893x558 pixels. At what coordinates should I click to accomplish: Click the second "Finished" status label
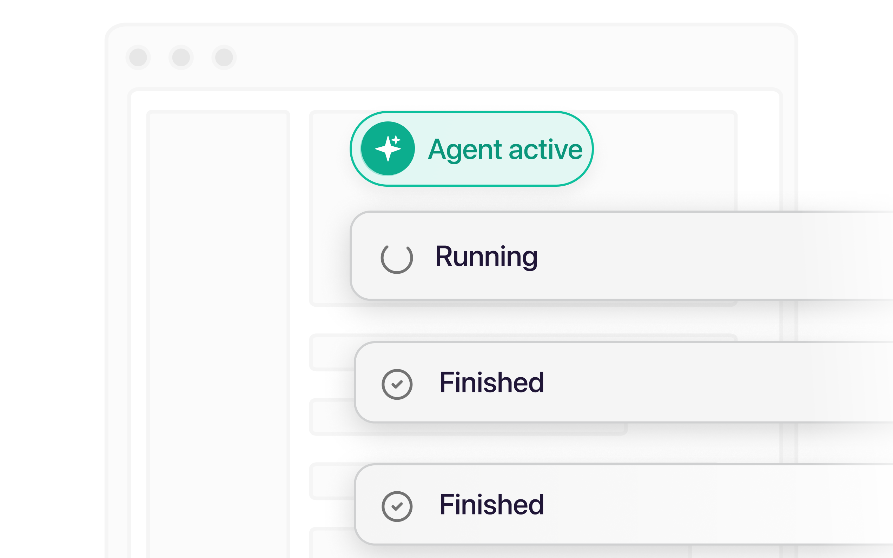pos(491,505)
